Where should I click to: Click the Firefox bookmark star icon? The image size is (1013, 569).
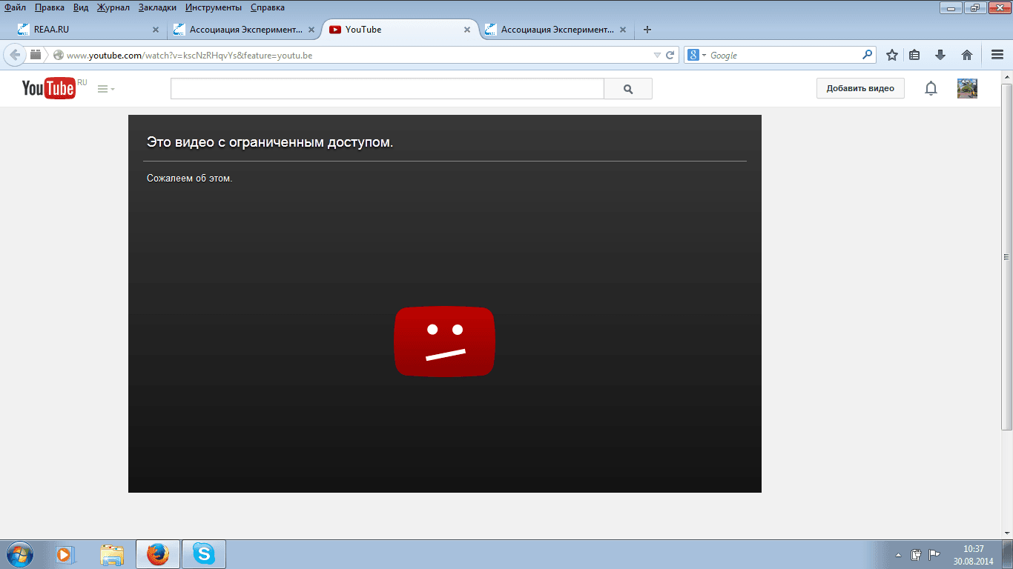point(892,55)
